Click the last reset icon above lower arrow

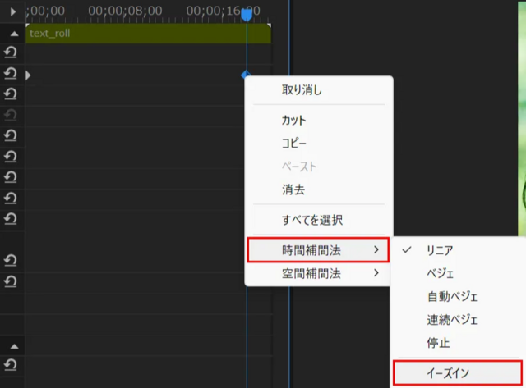11,281
